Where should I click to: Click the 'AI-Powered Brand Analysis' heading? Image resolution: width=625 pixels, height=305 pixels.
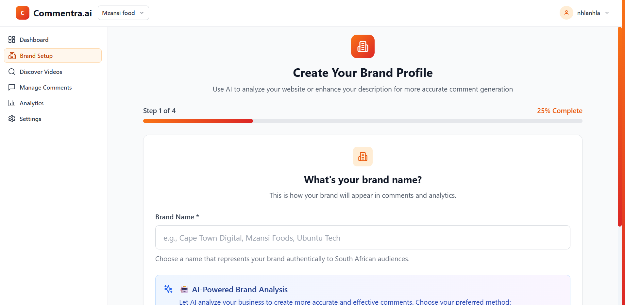pyautogui.click(x=240, y=290)
